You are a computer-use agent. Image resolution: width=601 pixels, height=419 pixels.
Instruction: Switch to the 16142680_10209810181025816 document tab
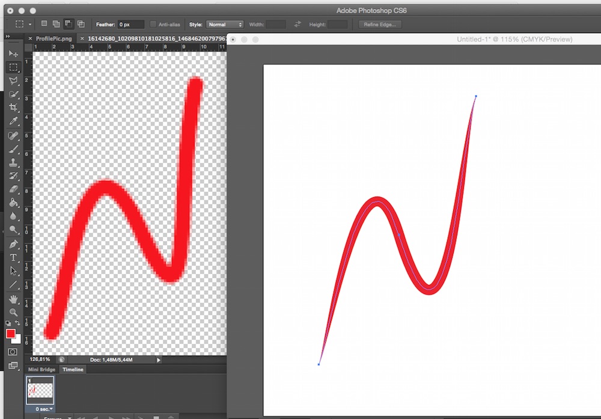[x=157, y=38]
